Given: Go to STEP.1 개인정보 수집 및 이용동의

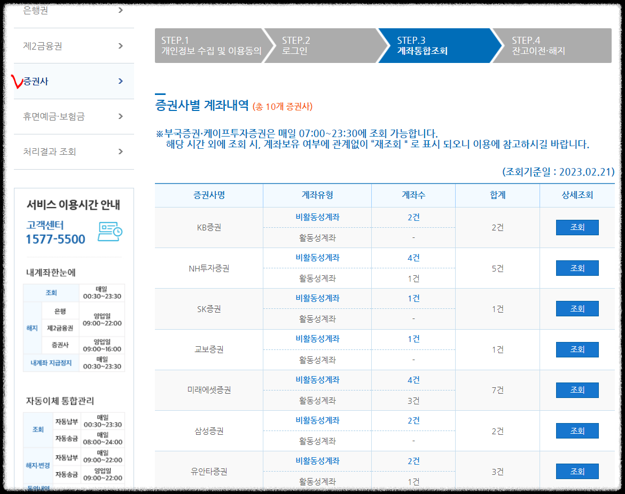Looking at the screenshot, I should [x=211, y=46].
